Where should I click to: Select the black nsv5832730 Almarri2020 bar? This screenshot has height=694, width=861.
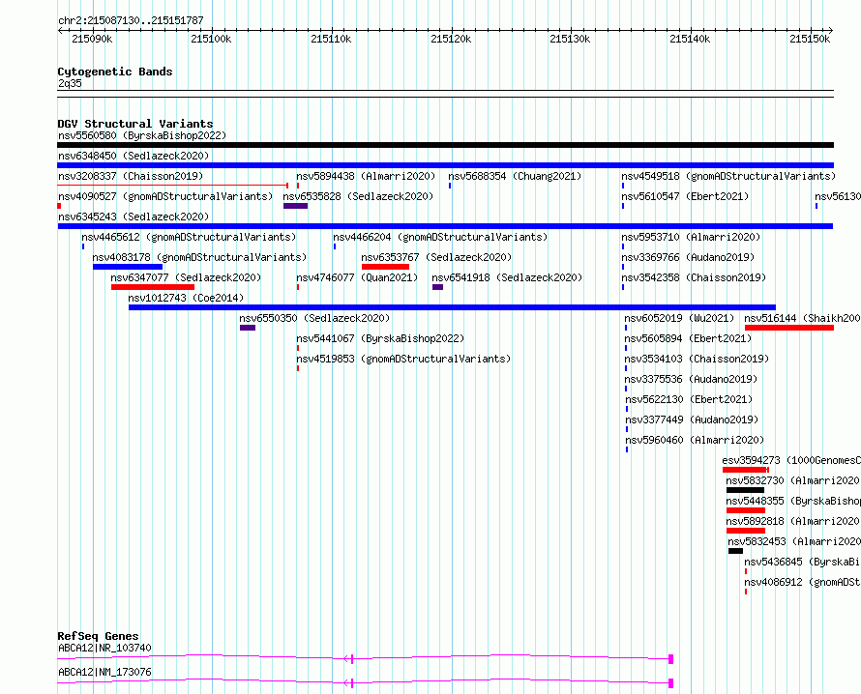tap(745, 490)
